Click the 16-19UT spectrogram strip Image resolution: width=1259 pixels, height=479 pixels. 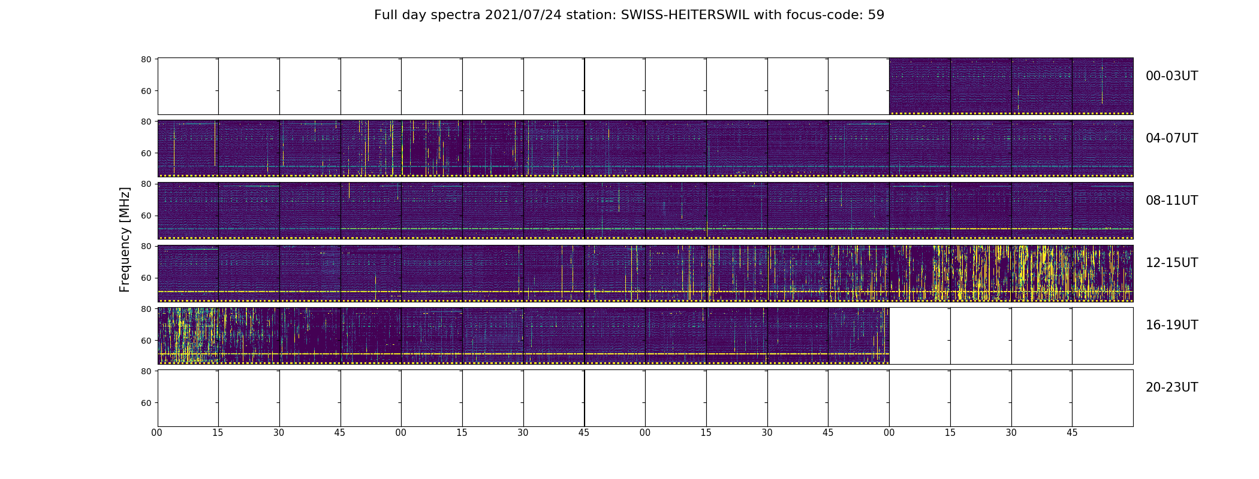coord(523,335)
